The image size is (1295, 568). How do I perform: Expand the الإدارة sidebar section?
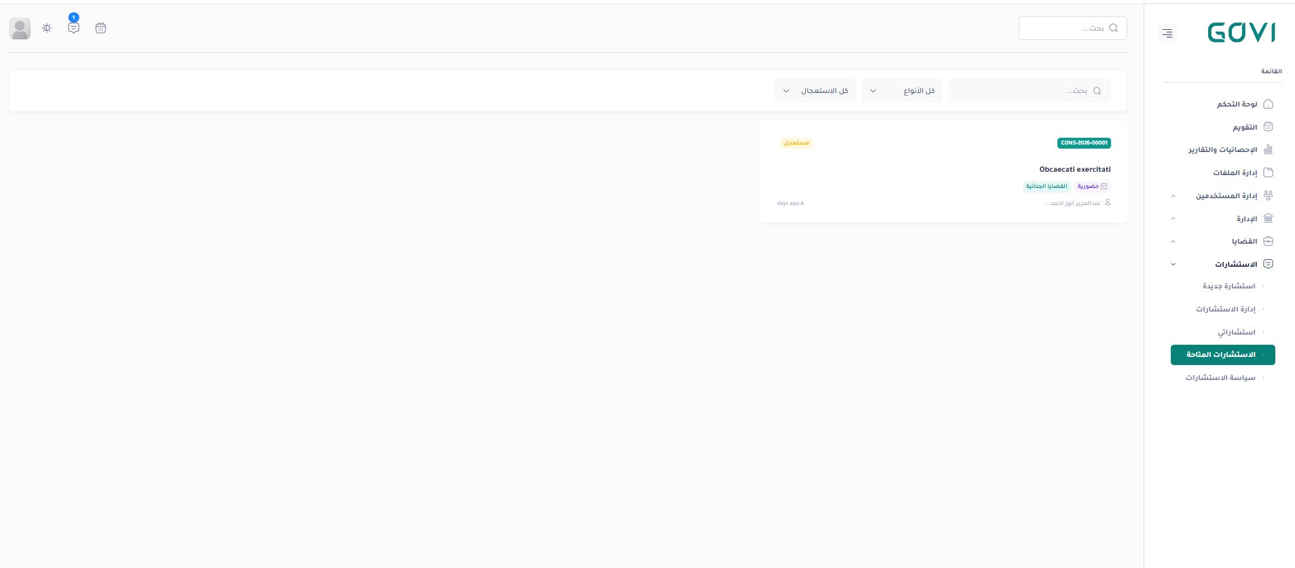tap(1246, 219)
